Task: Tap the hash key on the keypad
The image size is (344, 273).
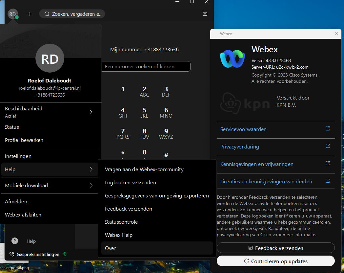Action: click(166, 155)
